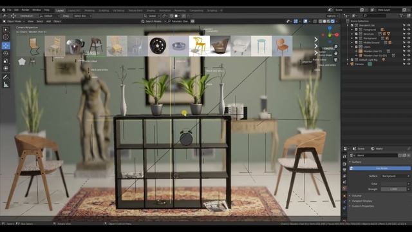Open the Object properties tab icon
Viewport: 412px width, 232px height.
click(344, 196)
